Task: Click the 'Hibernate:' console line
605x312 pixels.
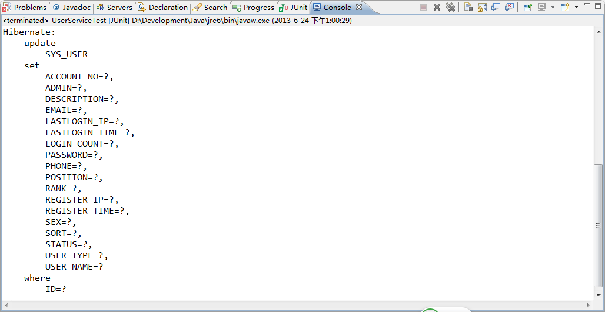Action: pos(29,32)
